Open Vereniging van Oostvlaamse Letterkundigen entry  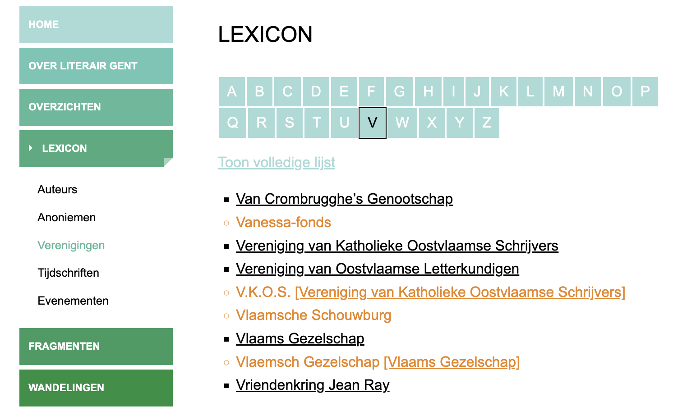(377, 269)
